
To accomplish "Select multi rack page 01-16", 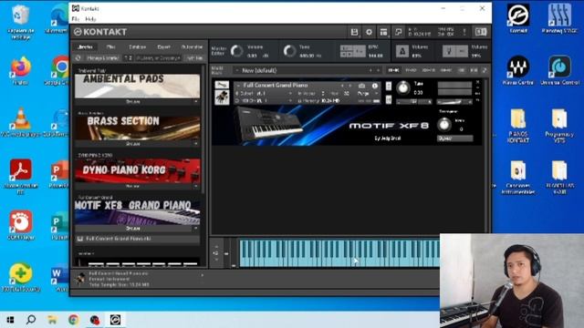I will tap(393, 70).
